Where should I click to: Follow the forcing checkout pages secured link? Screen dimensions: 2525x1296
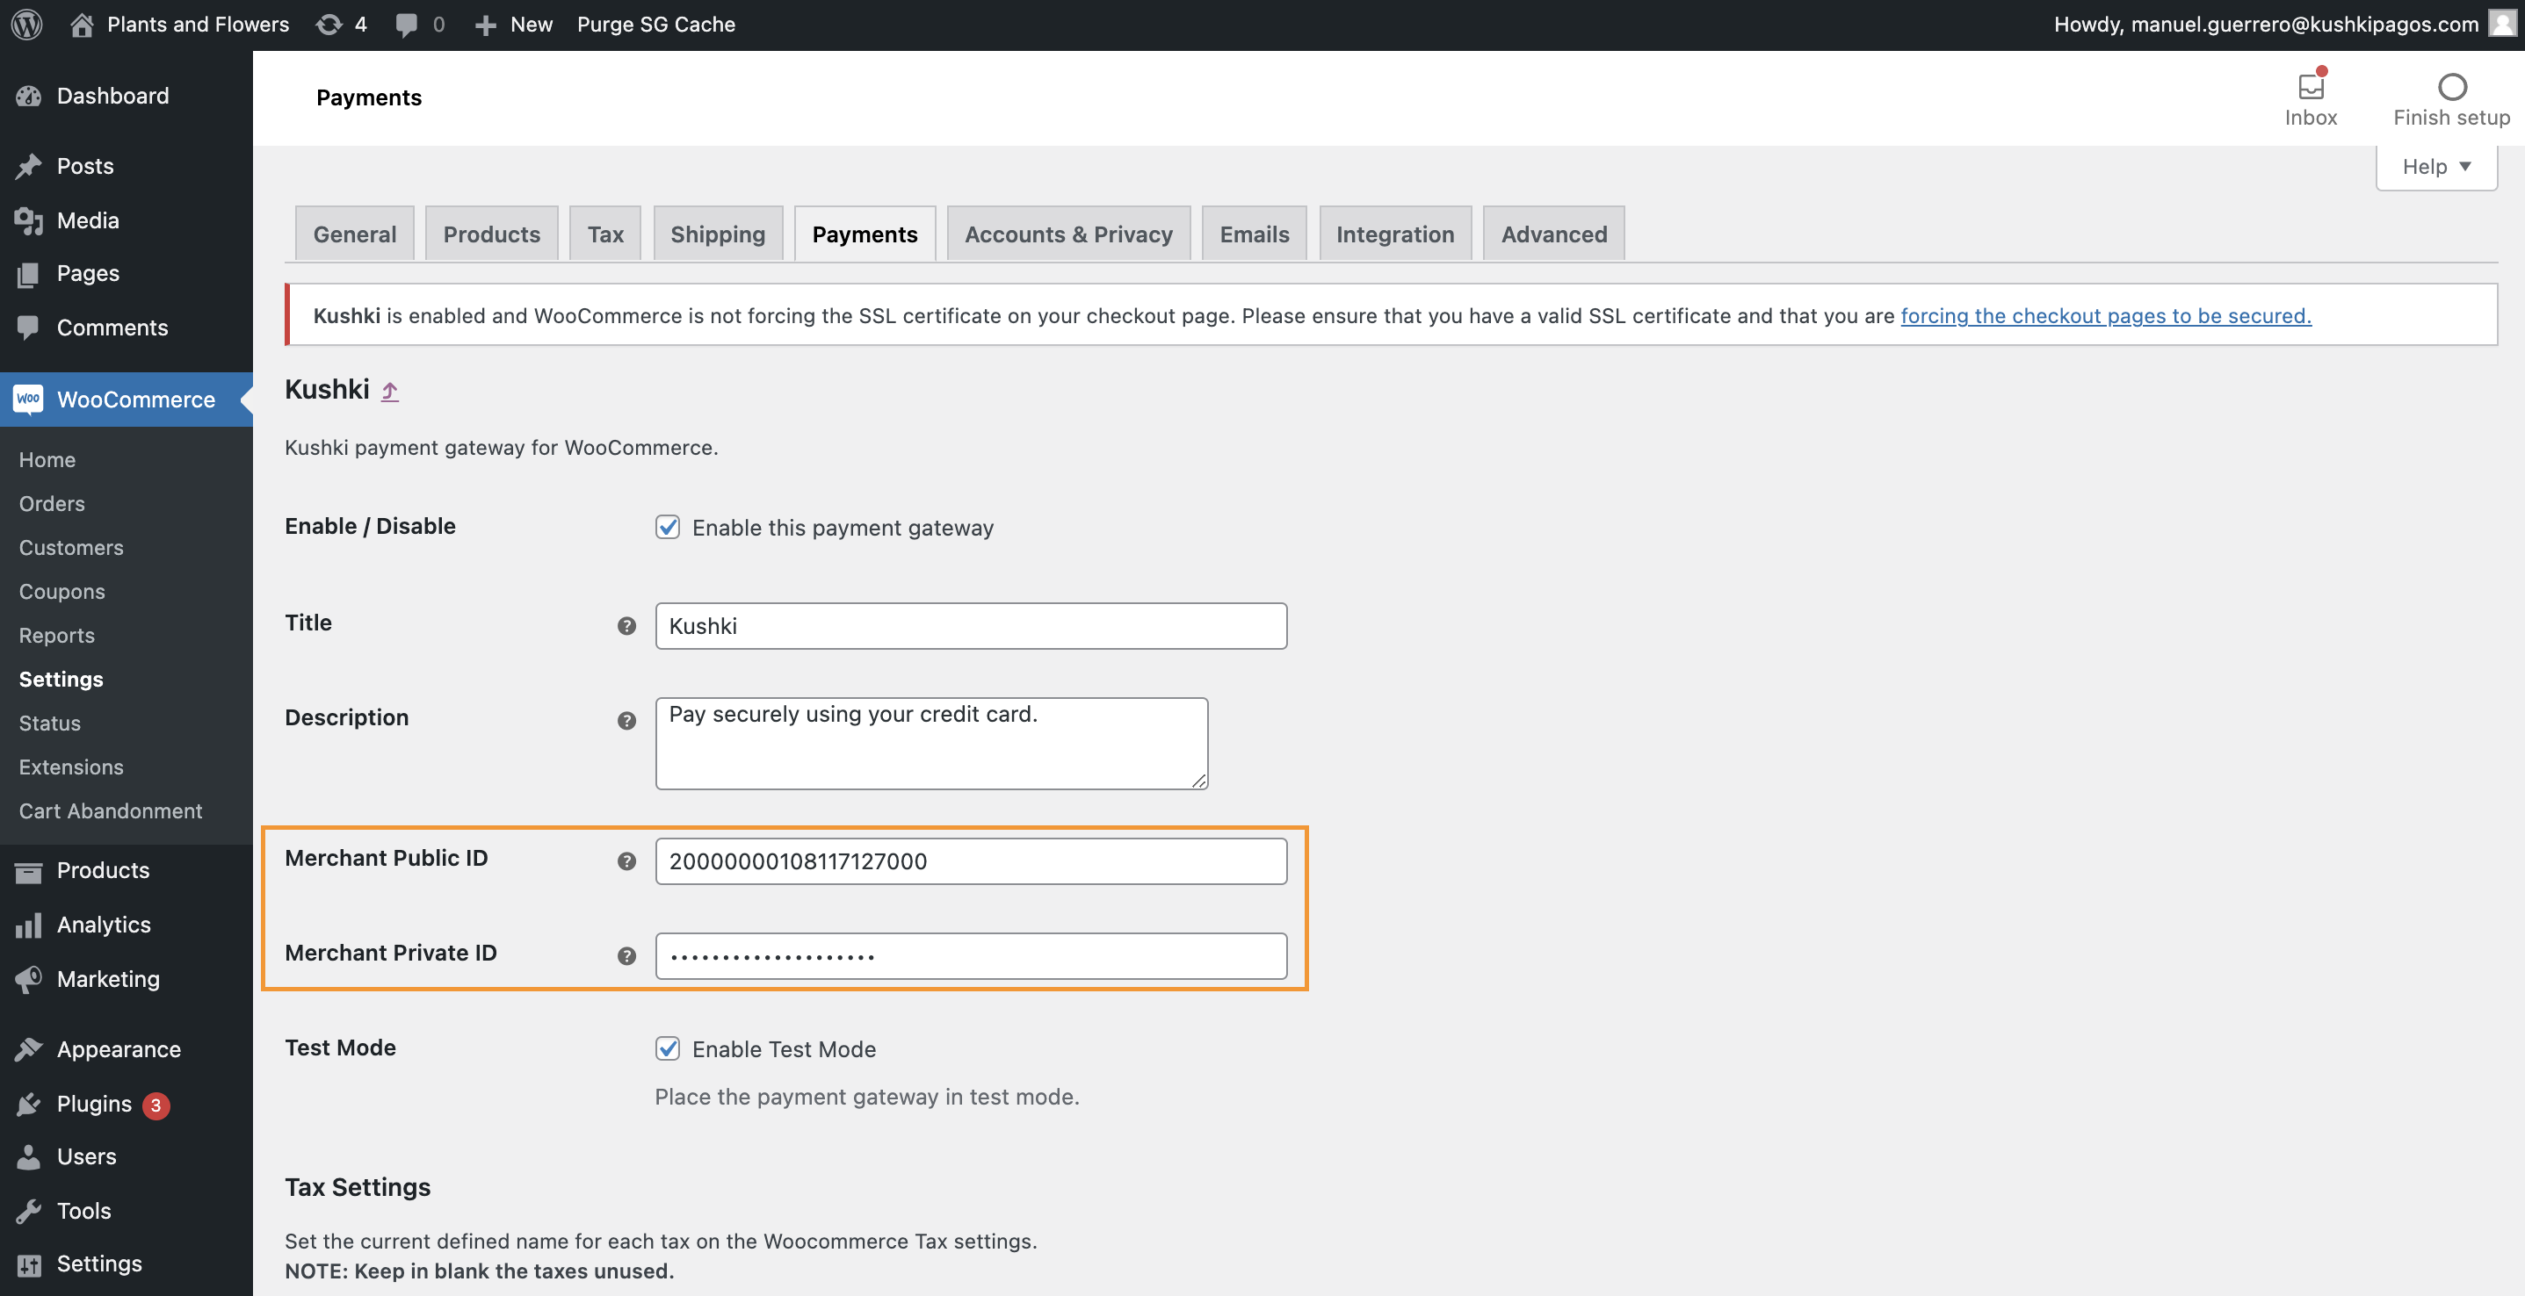coord(2105,315)
